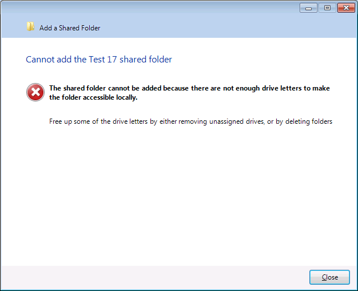Screen dimensions: 358x291
Task: Click the word either in the help text
Action: 168,121
